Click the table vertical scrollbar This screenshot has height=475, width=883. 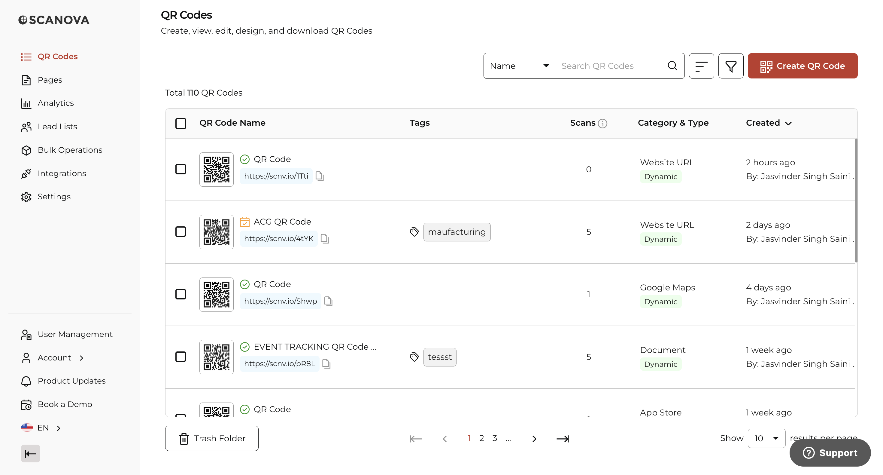click(856, 201)
